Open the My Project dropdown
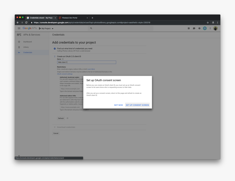Image resolution: width=235 pixels, height=181 pixels. point(46,28)
